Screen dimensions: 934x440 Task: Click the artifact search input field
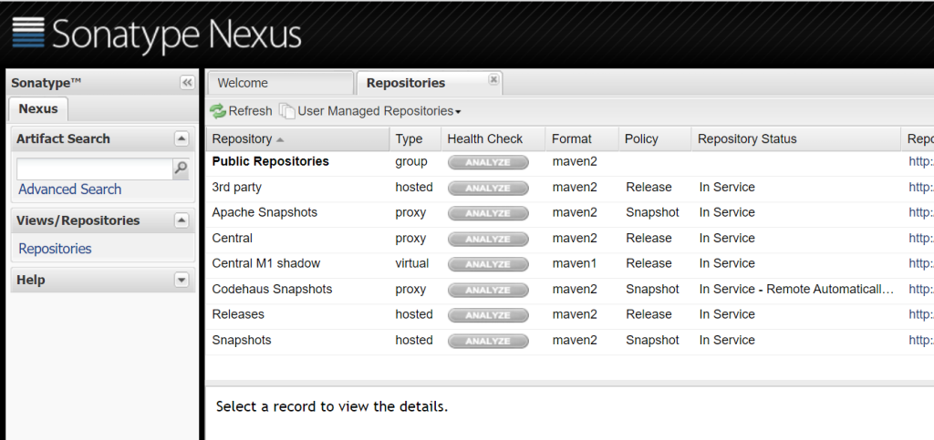(94, 169)
